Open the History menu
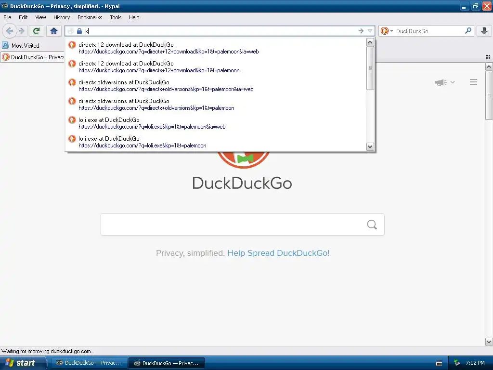493x370 pixels. 62,17
